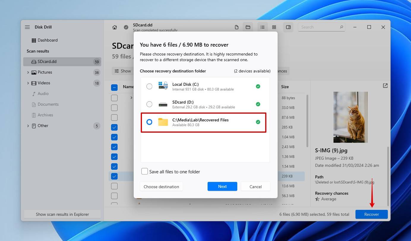Open the hamburger menu in Disk Drill
Image resolution: width=411 pixels, height=241 pixels.
coord(27,27)
